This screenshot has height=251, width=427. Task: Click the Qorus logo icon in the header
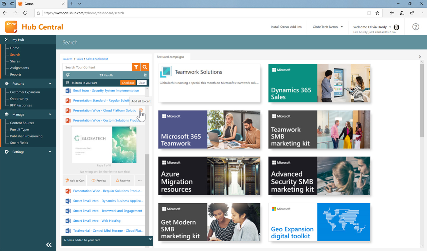11,27
